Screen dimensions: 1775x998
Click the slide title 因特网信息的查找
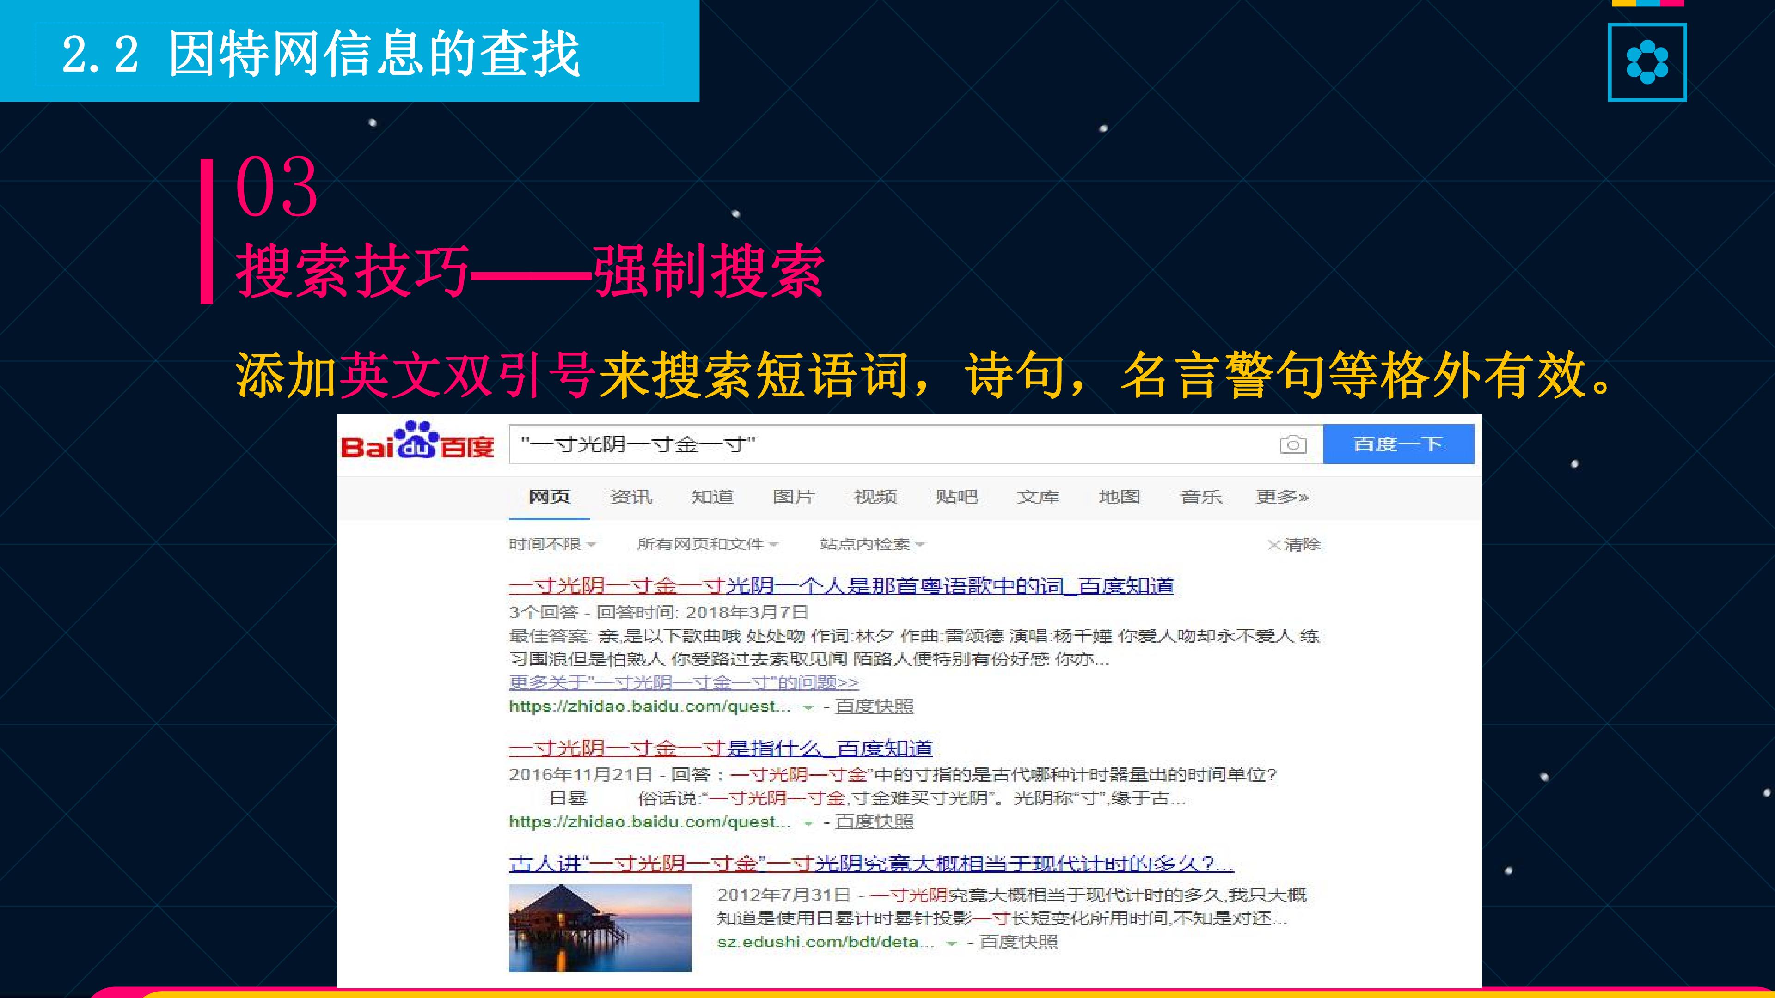click(374, 54)
